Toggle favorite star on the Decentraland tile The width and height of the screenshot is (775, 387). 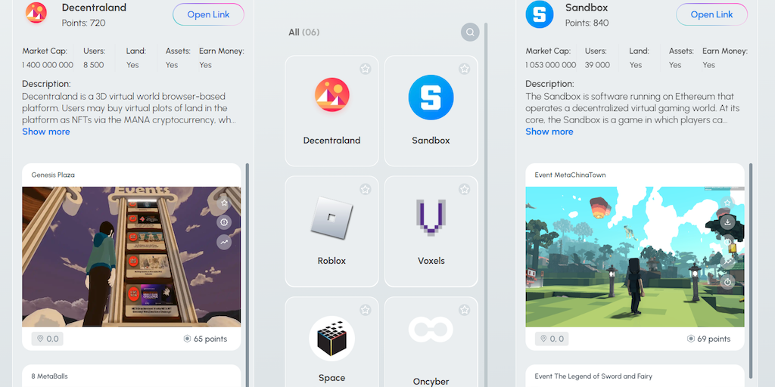click(366, 69)
